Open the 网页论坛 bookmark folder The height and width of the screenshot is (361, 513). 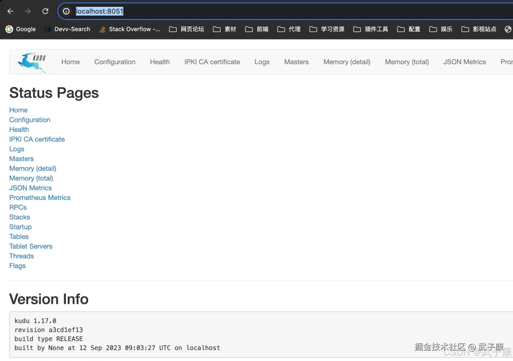(x=187, y=29)
